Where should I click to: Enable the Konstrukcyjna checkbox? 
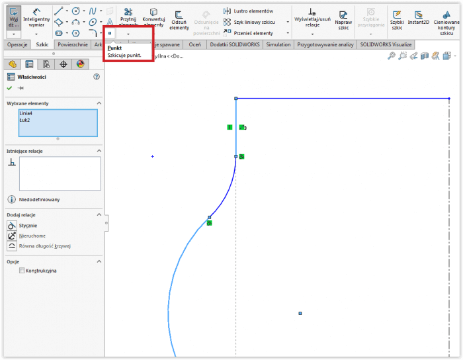pyautogui.click(x=22, y=271)
